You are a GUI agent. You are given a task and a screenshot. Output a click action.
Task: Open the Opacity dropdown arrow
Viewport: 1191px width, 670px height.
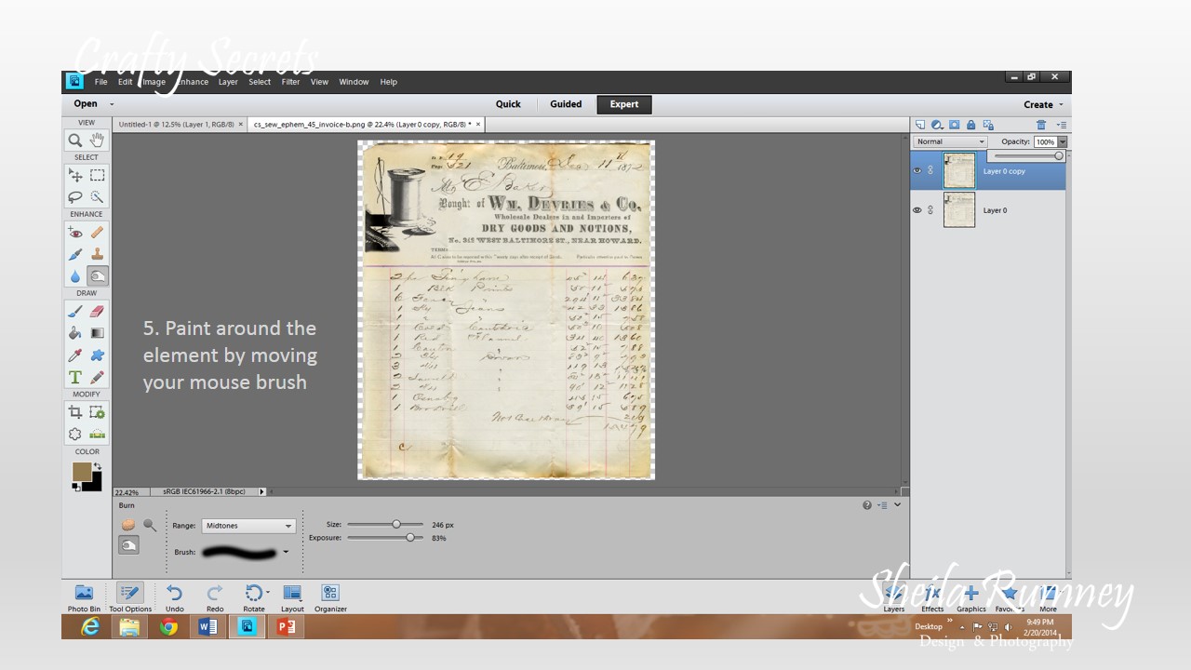pos(1063,141)
